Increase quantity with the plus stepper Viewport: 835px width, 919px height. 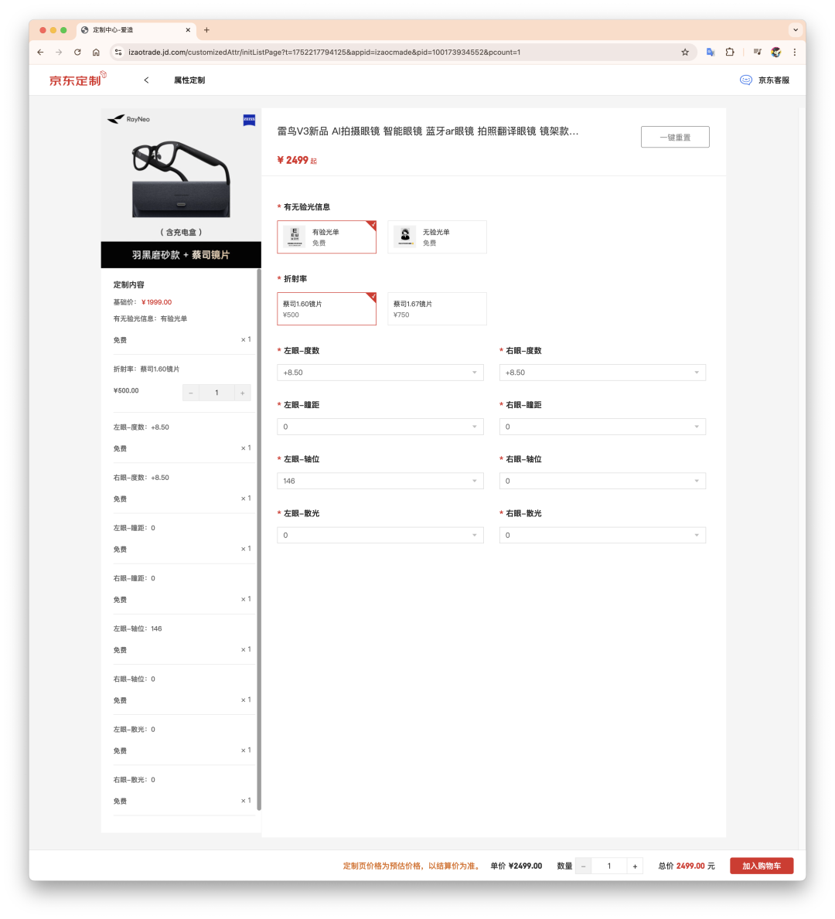[634, 866]
